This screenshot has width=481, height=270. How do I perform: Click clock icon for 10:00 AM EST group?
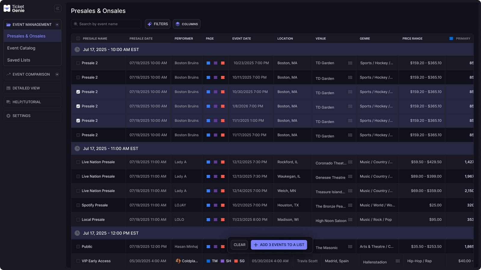pyautogui.click(x=77, y=49)
